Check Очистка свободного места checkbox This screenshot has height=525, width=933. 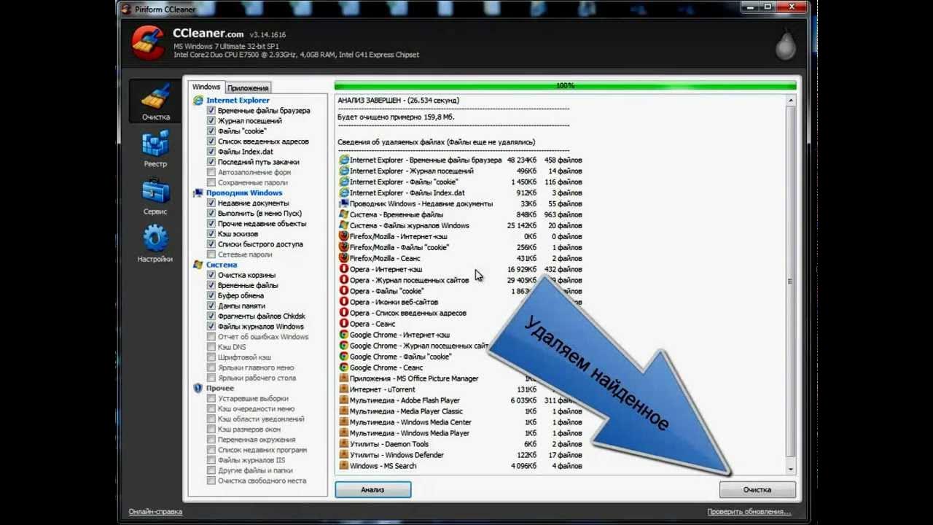pos(211,481)
